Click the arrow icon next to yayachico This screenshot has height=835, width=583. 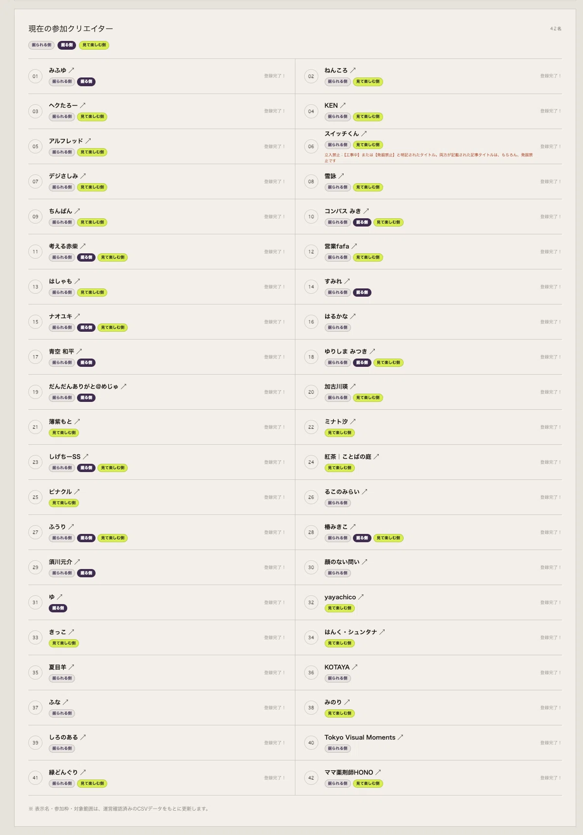click(361, 597)
